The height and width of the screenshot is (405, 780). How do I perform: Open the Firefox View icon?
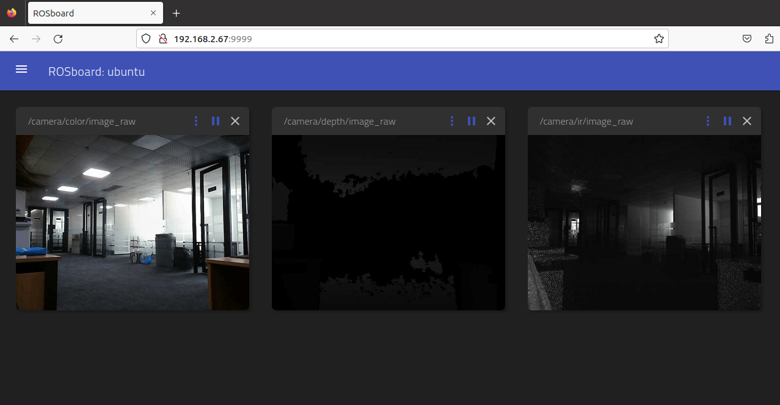[x=12, y=13]
